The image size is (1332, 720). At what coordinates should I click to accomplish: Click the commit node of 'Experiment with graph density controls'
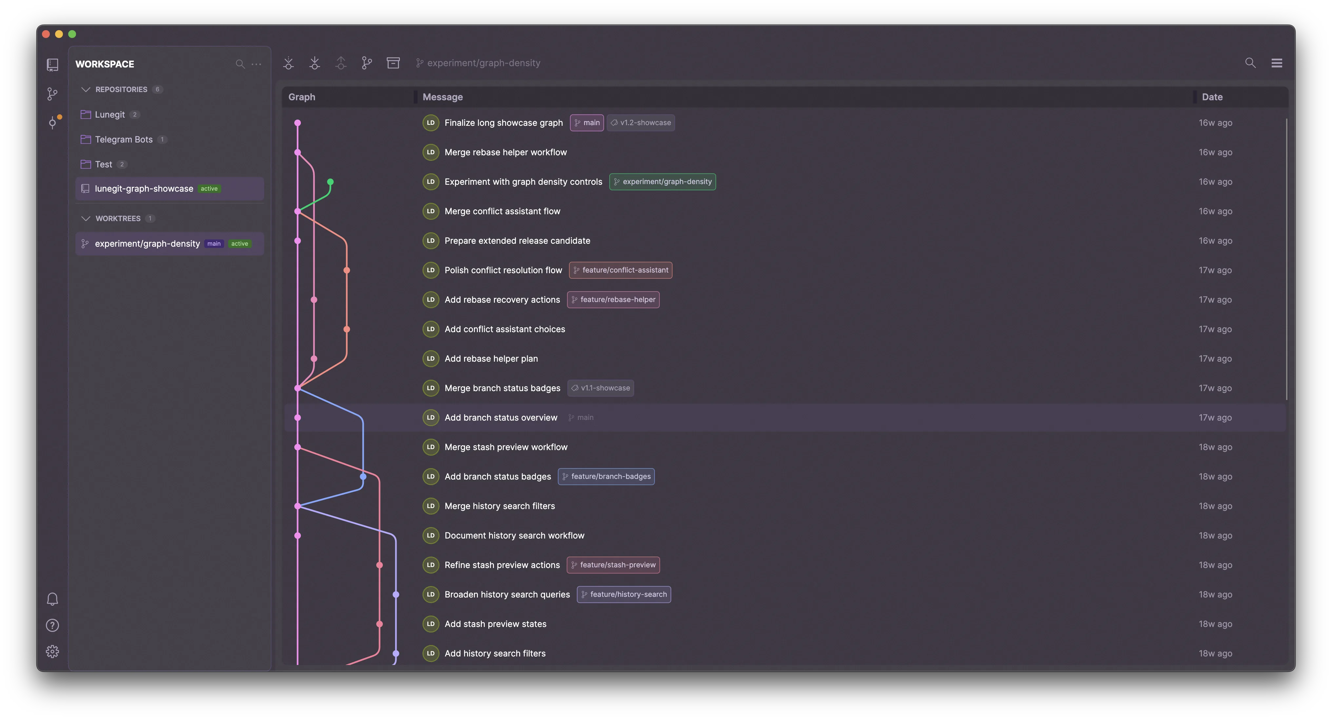pos(330,182)
